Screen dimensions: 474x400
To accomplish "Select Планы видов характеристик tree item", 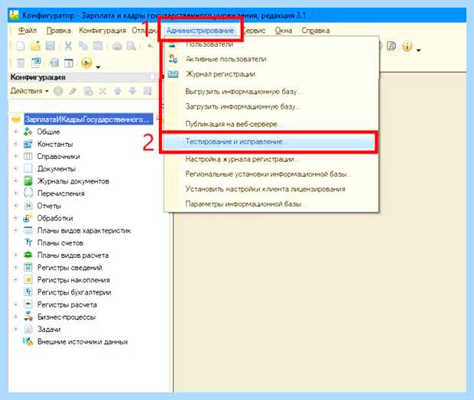I will pyautogui.click(x=84, y=230).
